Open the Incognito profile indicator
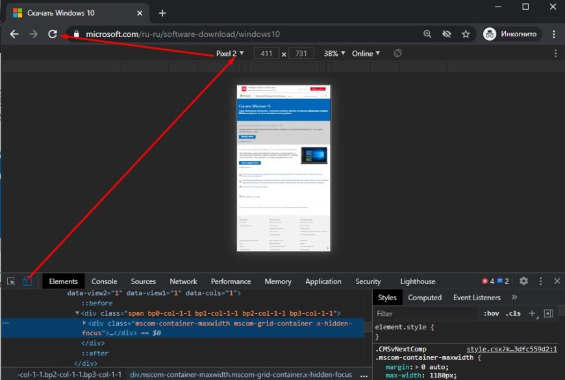The image size is (565, 380). click(512, 34)
